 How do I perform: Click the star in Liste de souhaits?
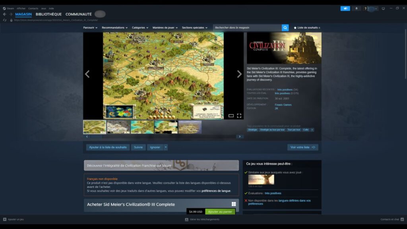(295, 27)
